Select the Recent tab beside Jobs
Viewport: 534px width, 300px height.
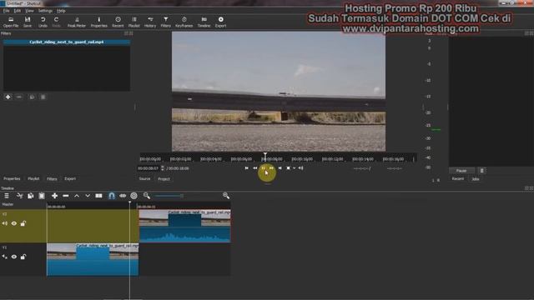pyautogui.click(x=458, y=178)
